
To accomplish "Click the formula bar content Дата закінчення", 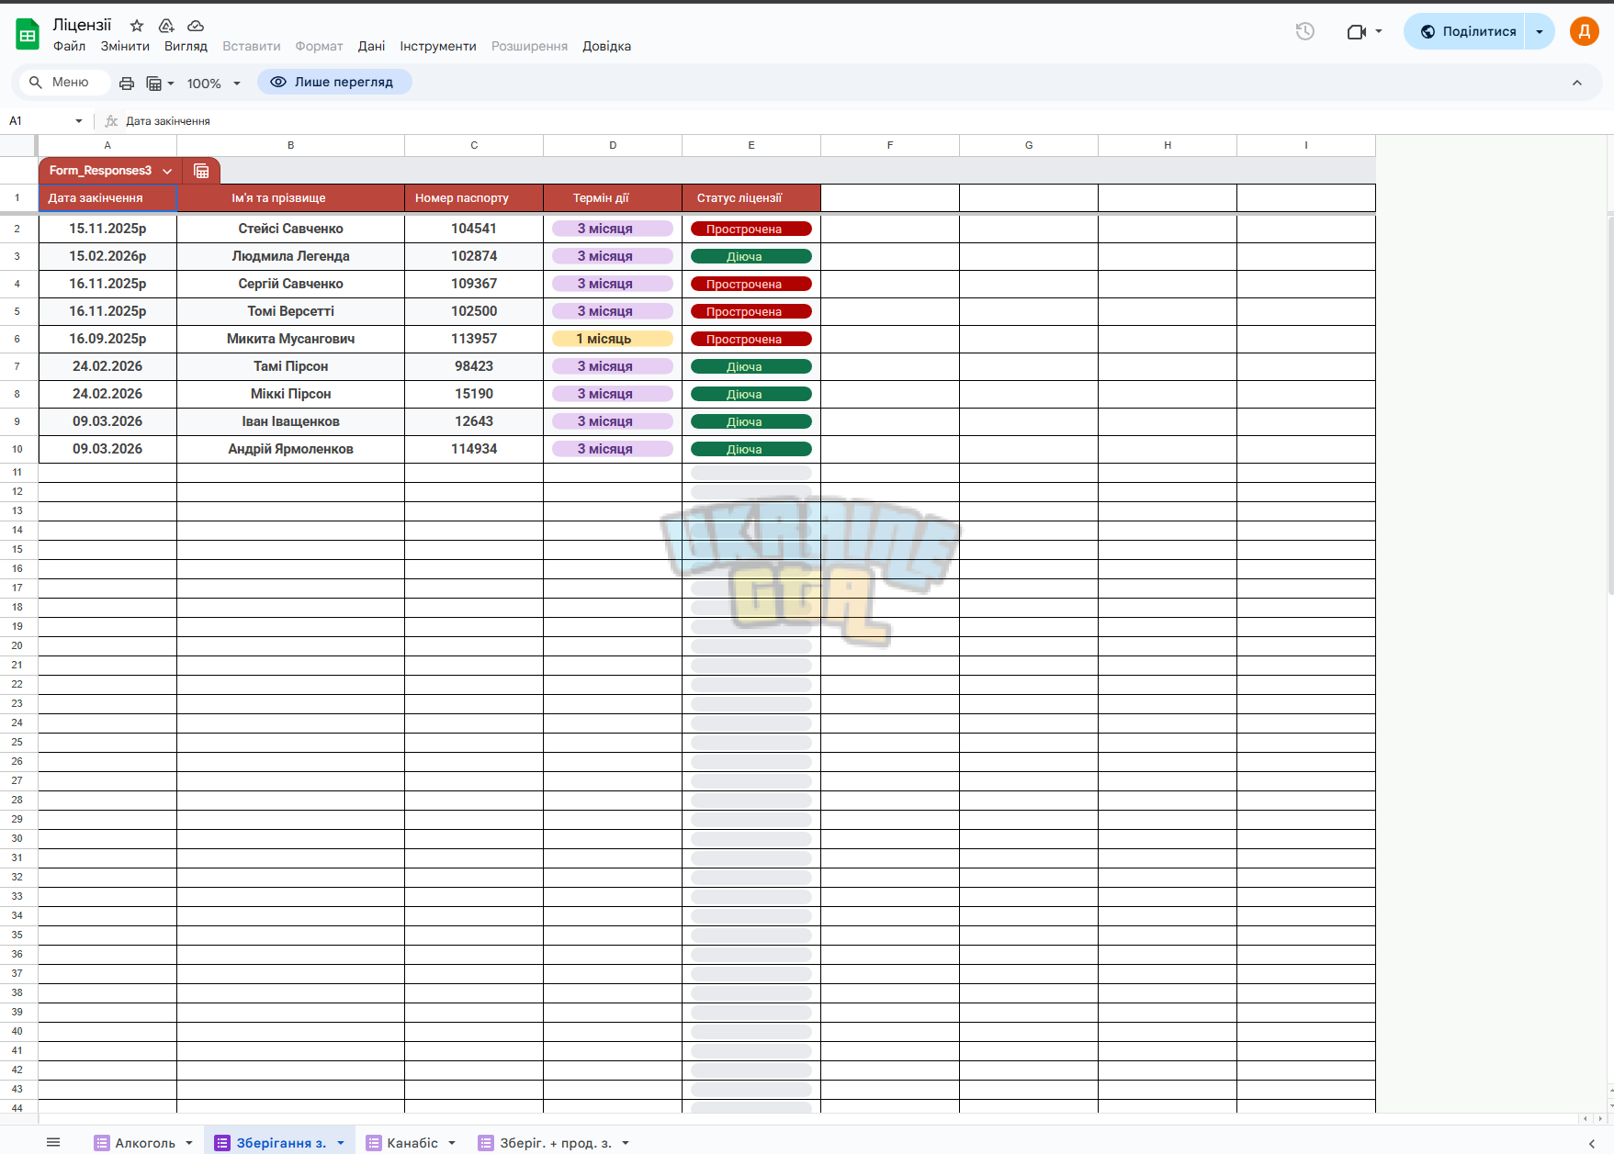I will [x=168, y=121].
